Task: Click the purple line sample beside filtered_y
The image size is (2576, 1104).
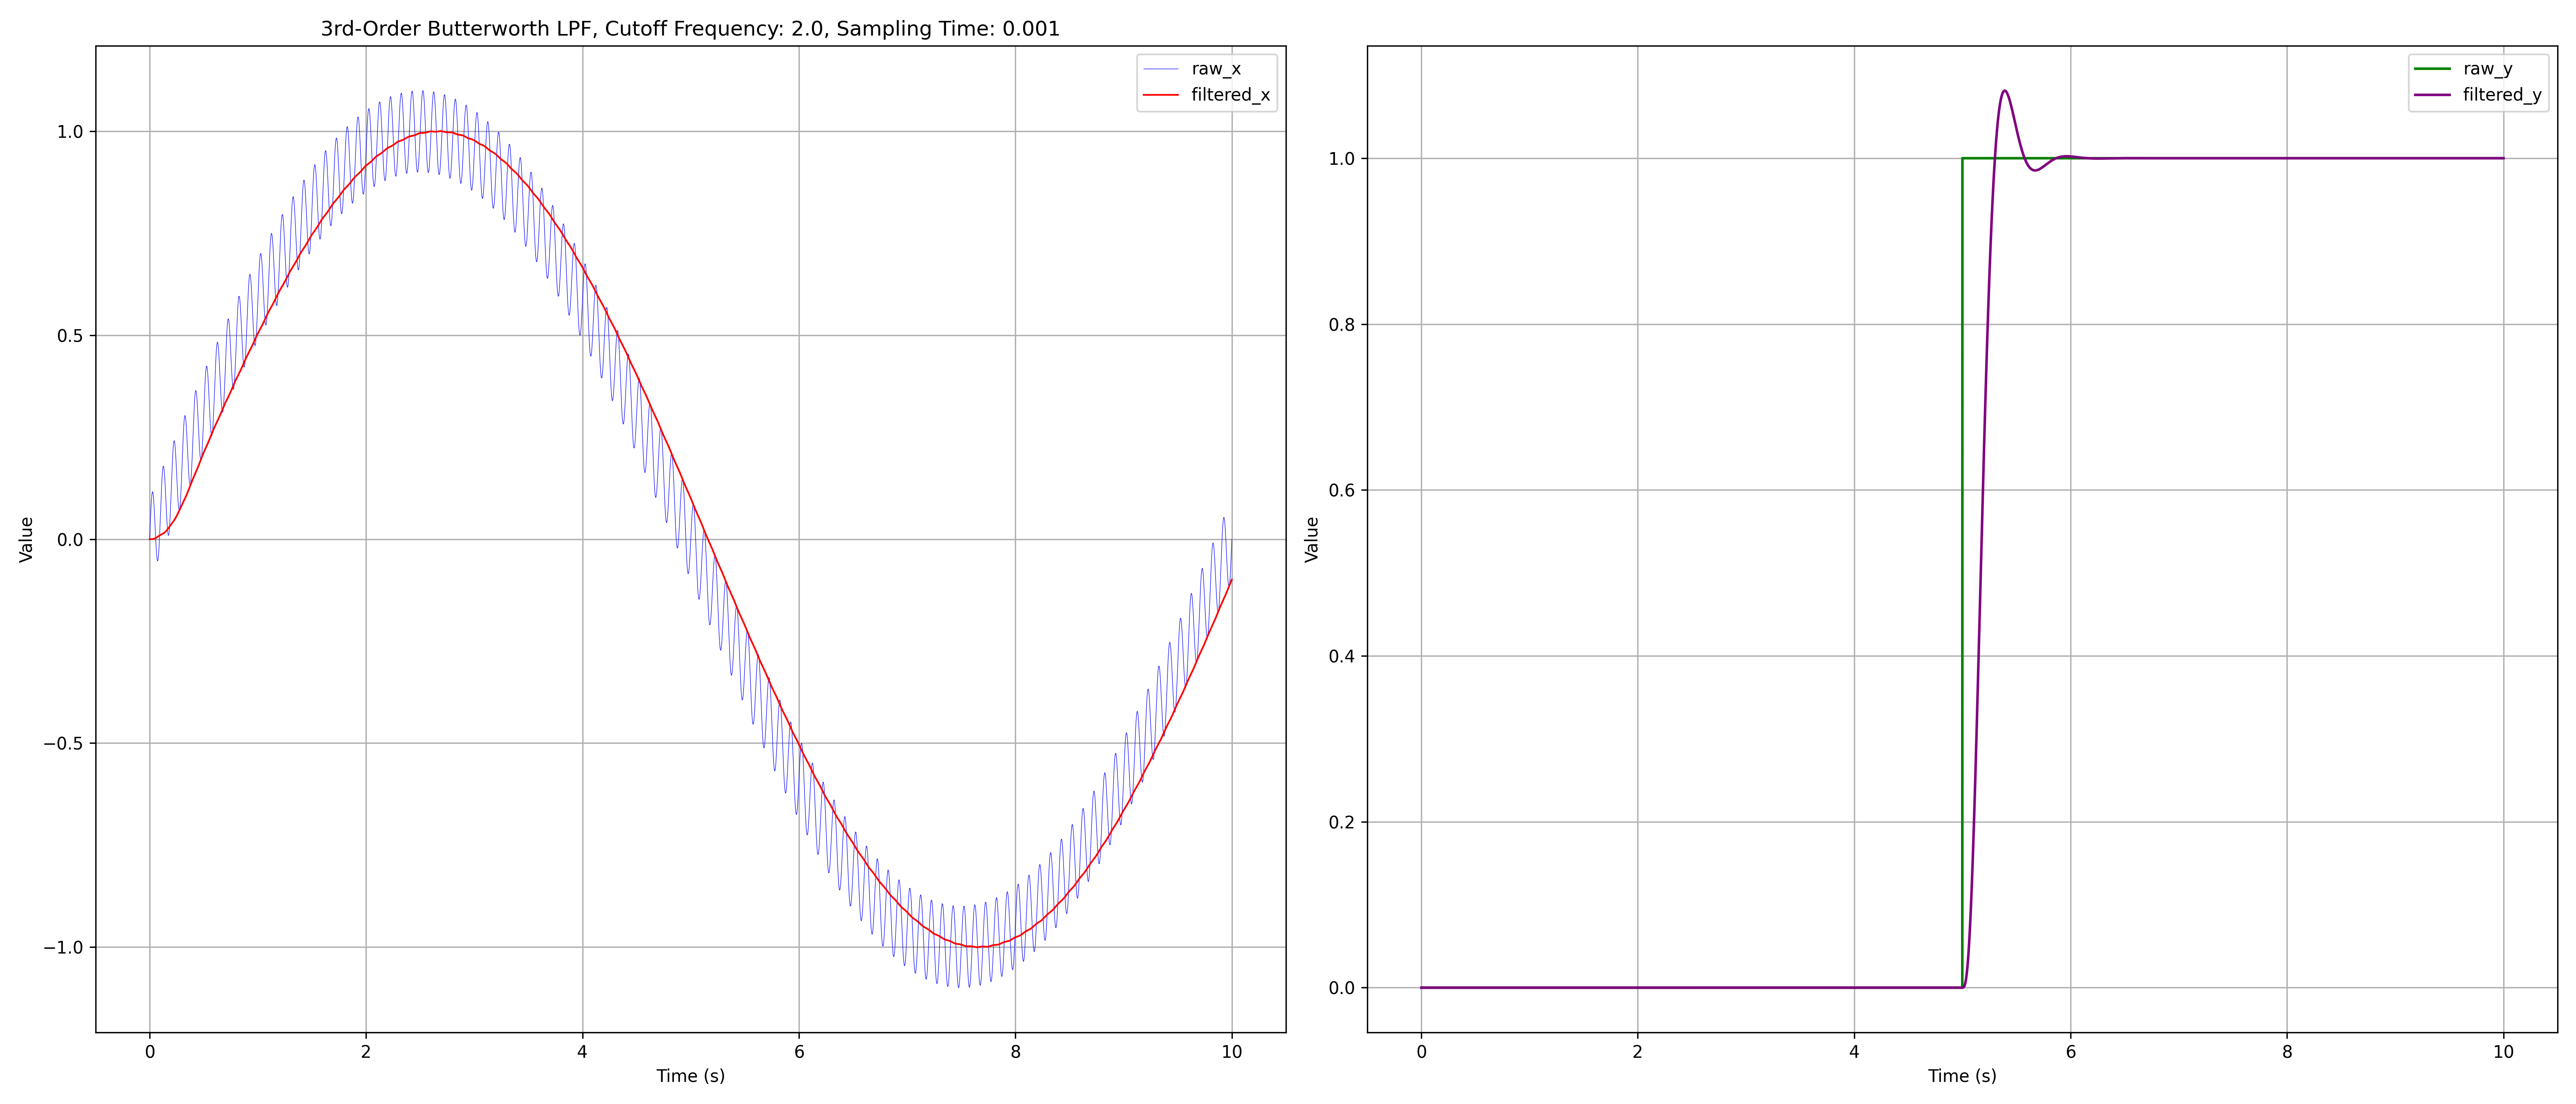Action: point(2433,95)
